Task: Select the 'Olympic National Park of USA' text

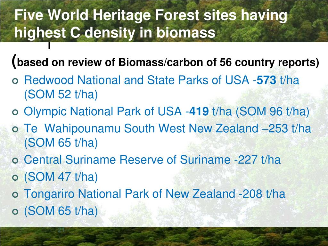Action: [103, 111]
